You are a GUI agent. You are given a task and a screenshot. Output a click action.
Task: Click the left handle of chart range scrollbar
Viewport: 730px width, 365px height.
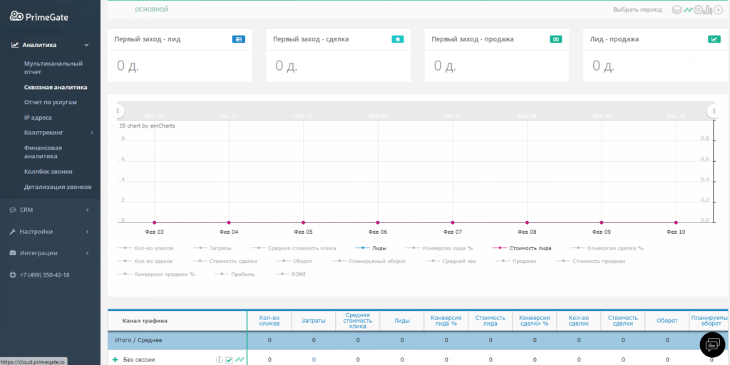point(119,110)
